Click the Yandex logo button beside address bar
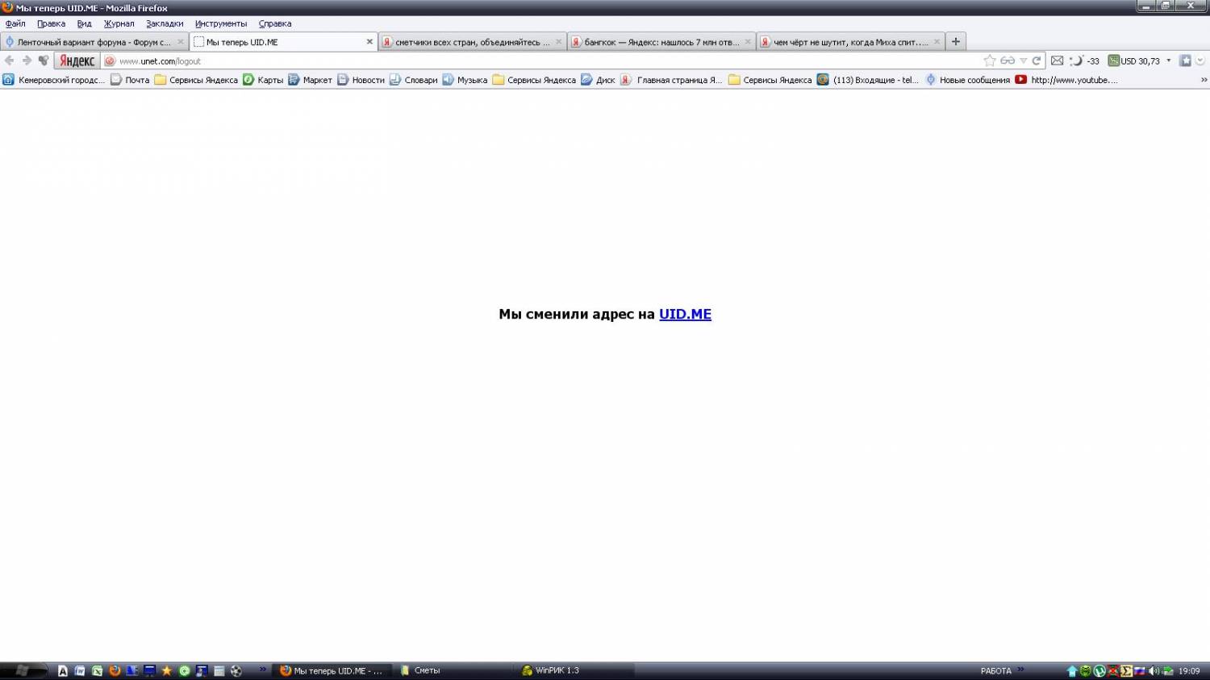This screenshot has height=680, width=1210. pos(77,60)
